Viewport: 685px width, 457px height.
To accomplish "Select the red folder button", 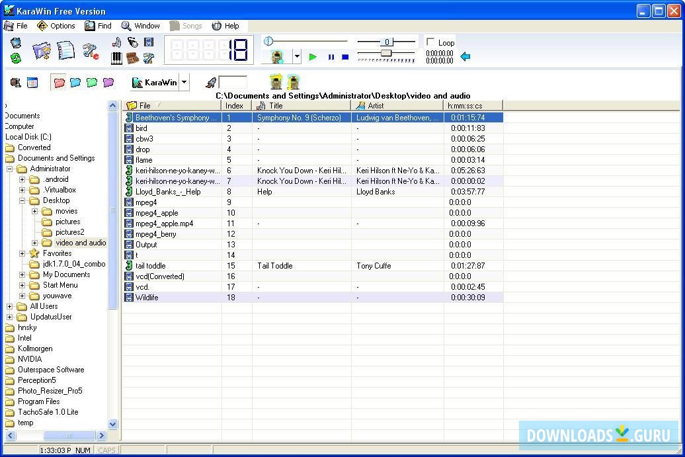I will pyautogui.click(x=59, y=83).
